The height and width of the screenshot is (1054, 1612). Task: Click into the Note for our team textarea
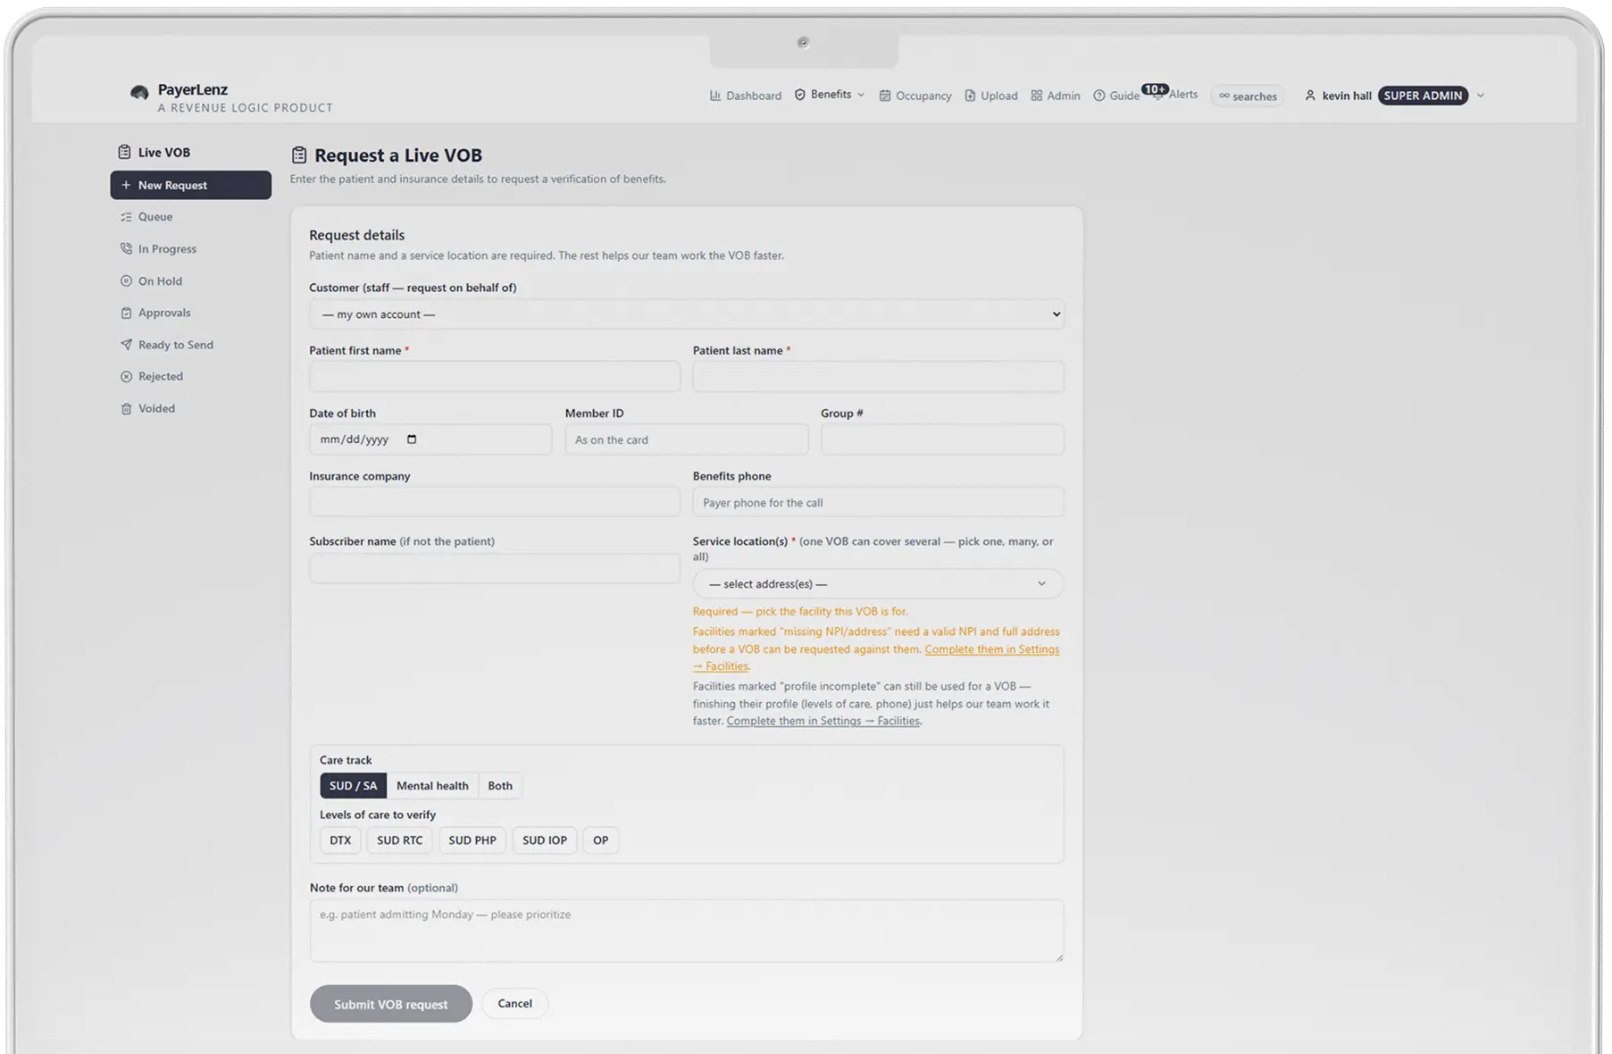[x=687, y=931]
